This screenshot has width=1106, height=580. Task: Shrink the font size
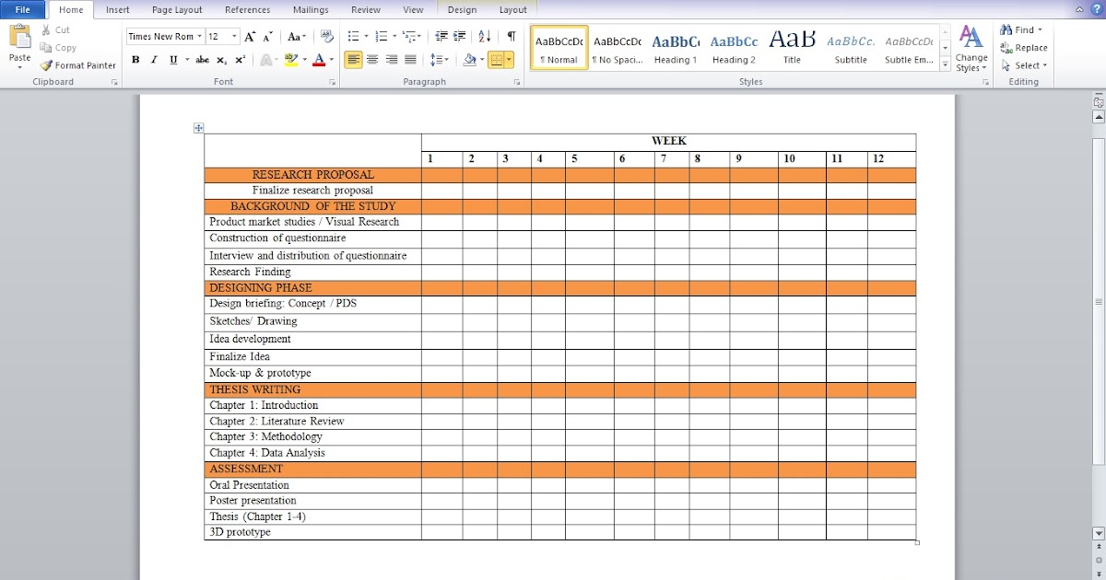tap(267, 37)
